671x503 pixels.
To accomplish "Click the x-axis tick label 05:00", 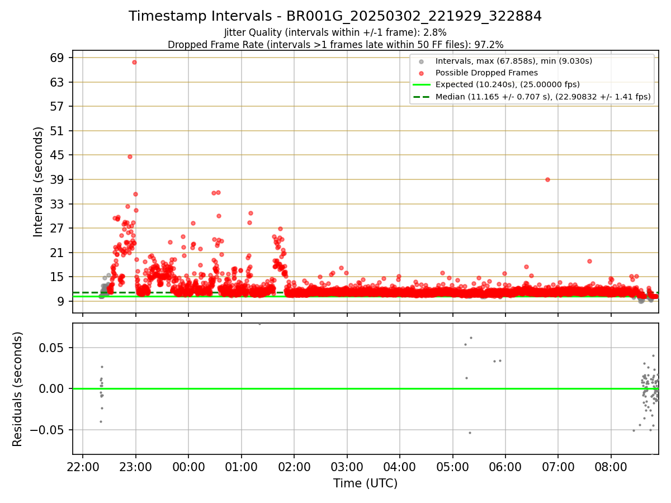I will coord(452,466).
